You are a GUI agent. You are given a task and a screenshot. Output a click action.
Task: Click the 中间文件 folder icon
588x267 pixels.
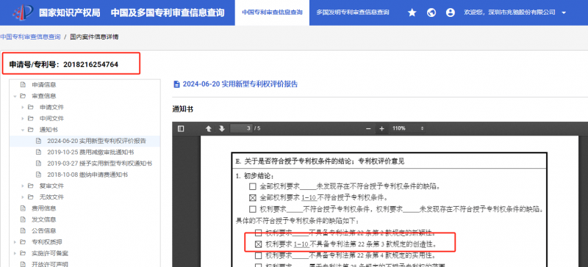pos(30,118)
